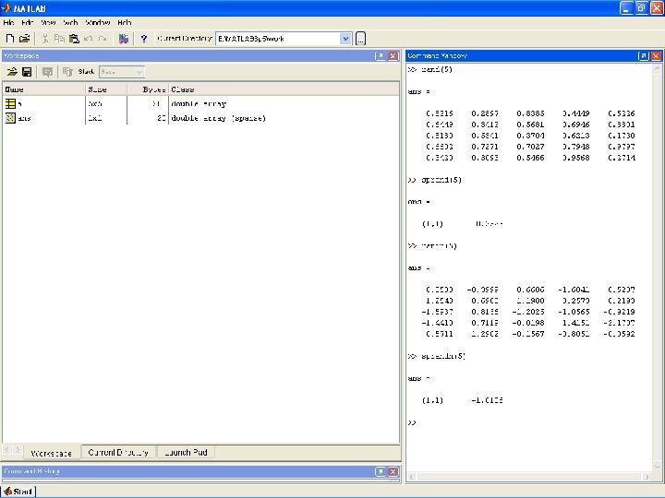Screen dimensions: 665x498
Task: Click the Open Selection icon in Workspace
Action: click(47, 72)
